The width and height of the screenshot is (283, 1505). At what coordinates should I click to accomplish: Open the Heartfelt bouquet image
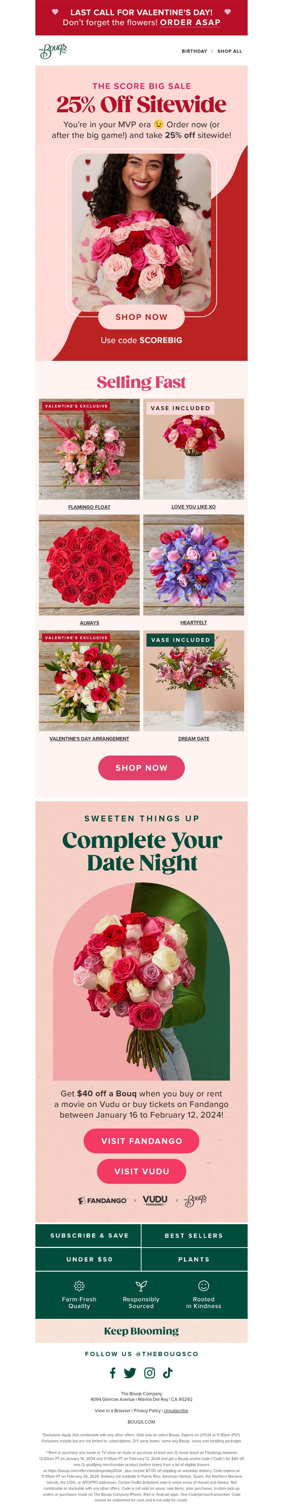click(x=194, y=564)
